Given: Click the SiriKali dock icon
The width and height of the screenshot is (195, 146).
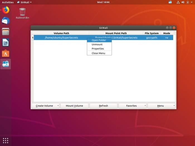Looking at the screenshot, I should [x=6, y=64].
